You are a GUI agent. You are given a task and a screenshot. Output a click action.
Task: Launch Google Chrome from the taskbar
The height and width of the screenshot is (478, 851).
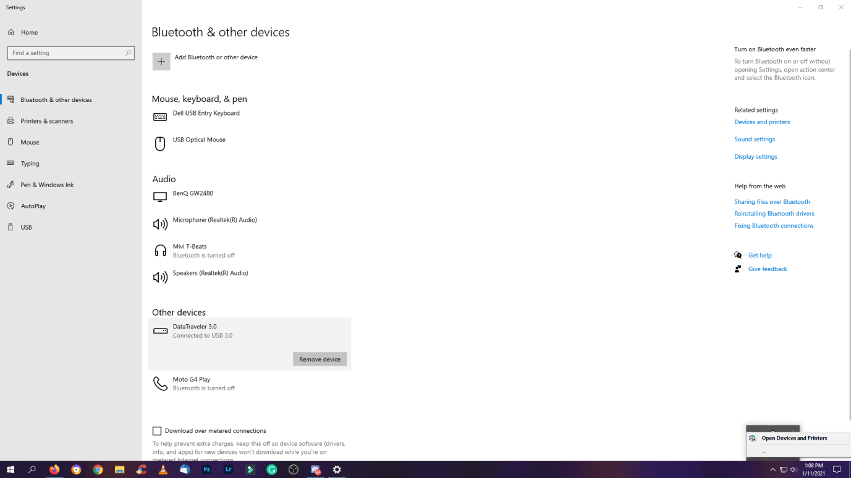98,470
